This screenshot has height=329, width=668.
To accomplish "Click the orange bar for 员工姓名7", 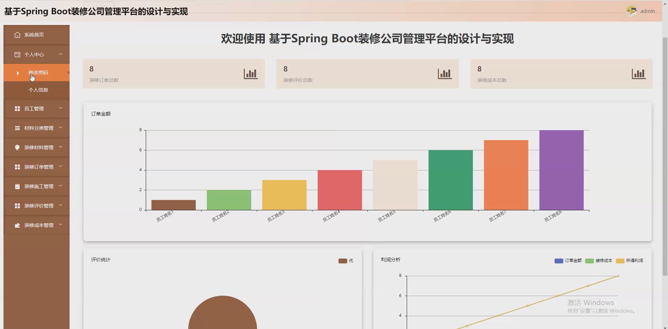I will coord(506,175).
